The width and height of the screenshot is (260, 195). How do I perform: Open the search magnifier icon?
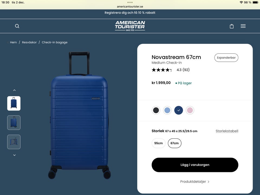(17, 26)
